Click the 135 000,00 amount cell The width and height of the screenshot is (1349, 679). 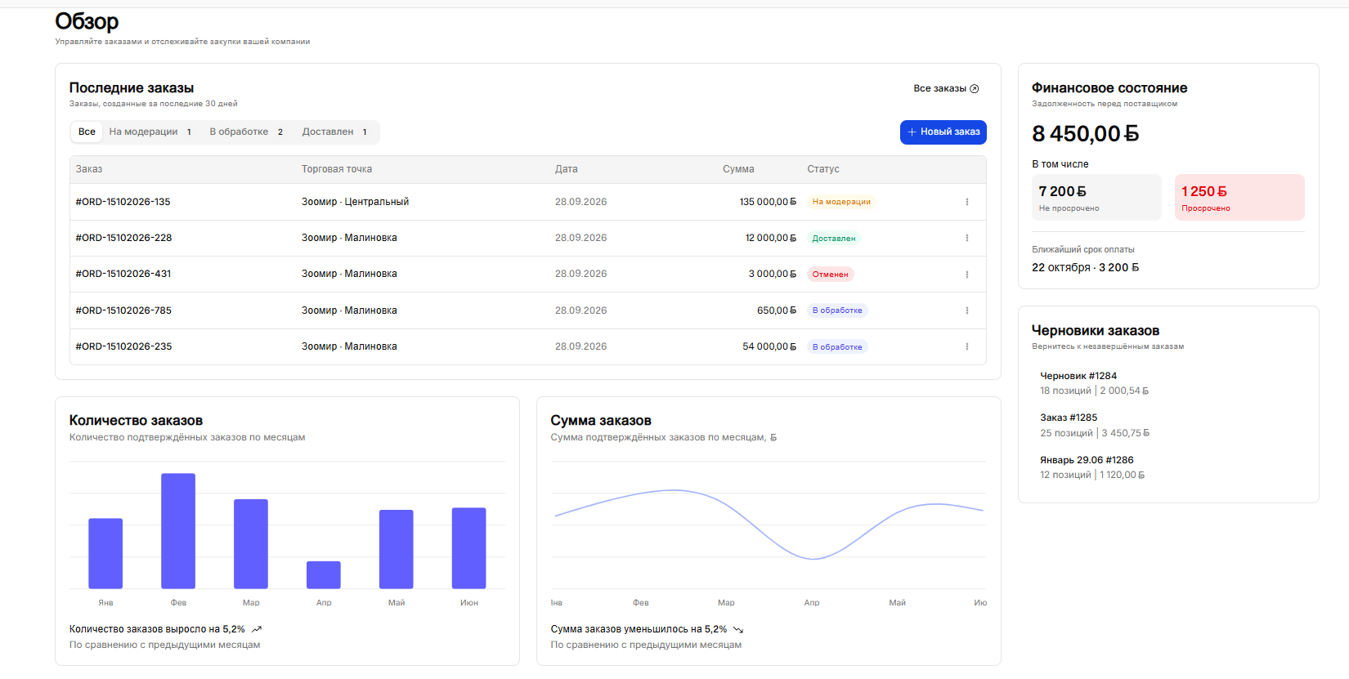[x=768, y=202]
